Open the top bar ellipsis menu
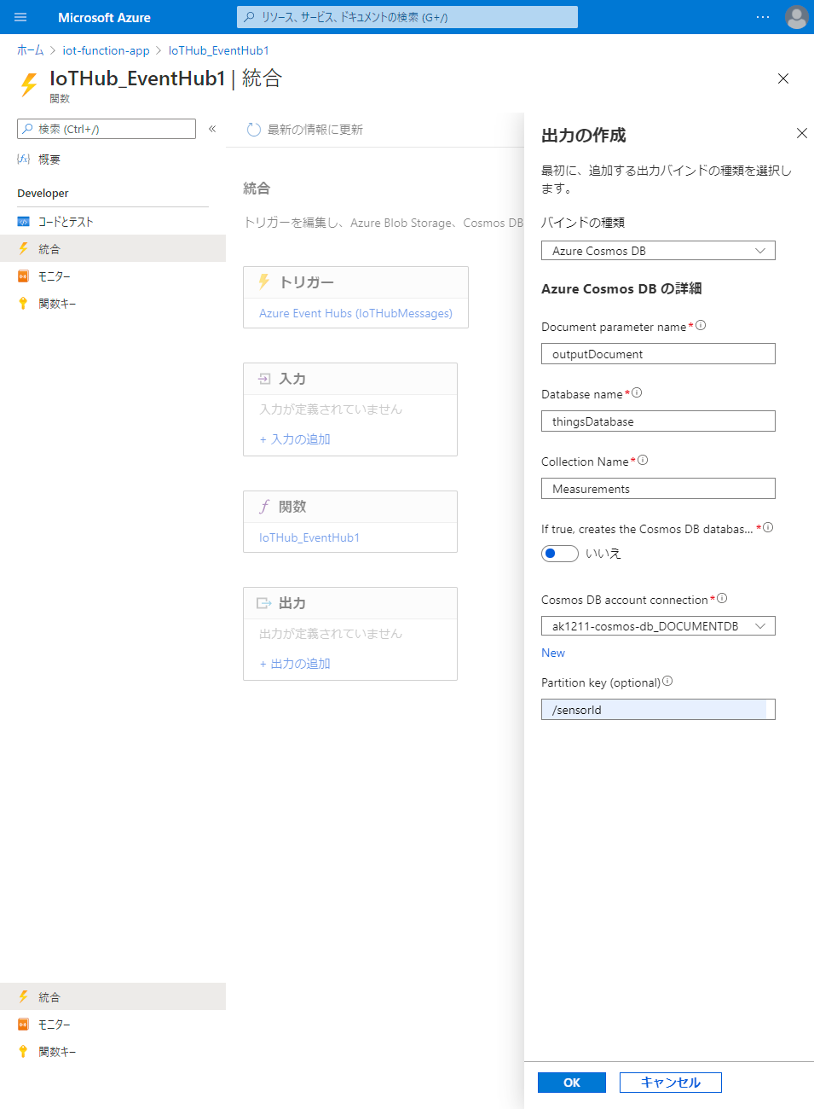This screenshot has width=814, height=1109. [763, 17]
